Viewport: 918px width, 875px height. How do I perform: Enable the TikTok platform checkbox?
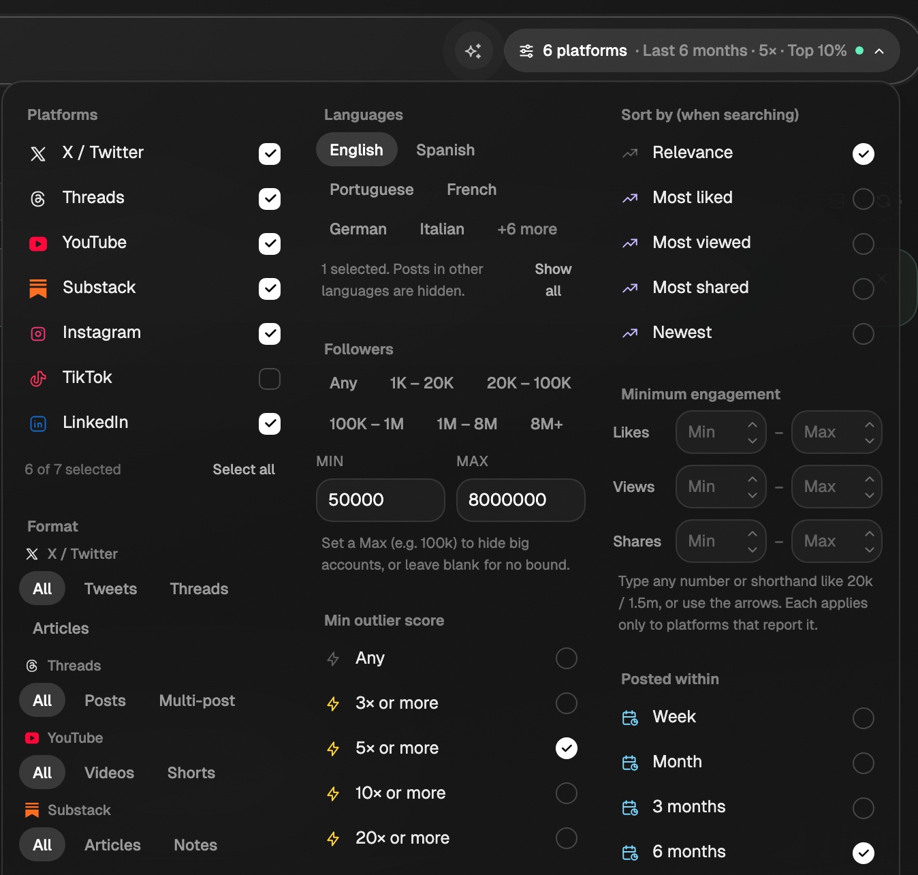(270, 379)
